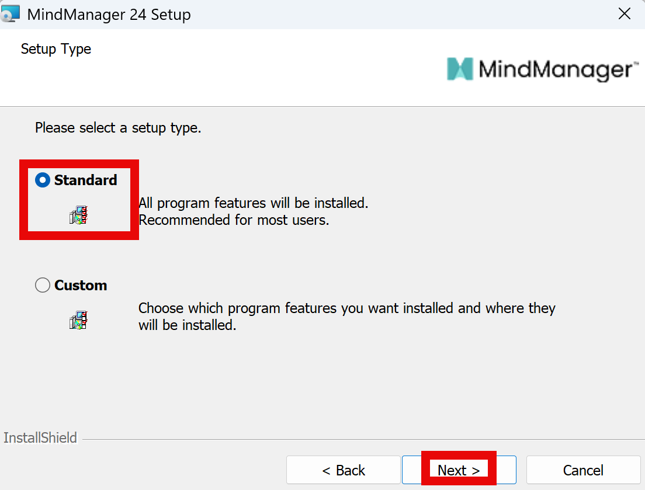This screenshot has height=490, width=645.
Task: Click the bold Standard label text
Action: click(x=85, y=180)
